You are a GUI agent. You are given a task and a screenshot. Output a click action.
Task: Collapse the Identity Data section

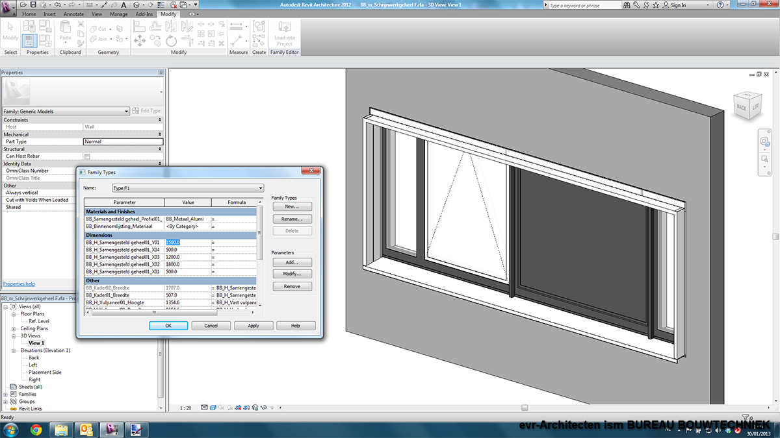(160, 164)
